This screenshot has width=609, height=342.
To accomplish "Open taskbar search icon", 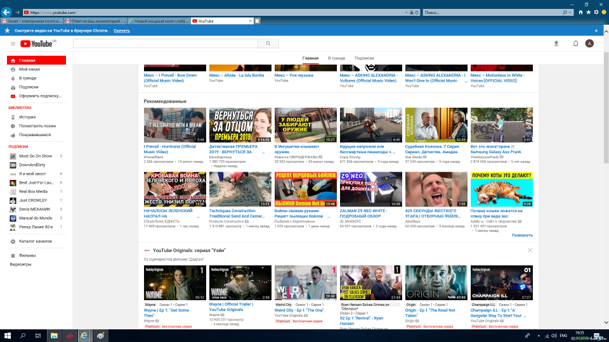I will 23,336.
